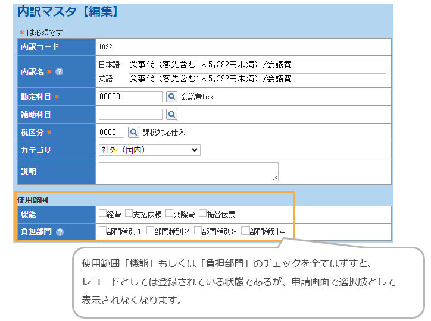Click the search icon beside 勘定科目 code
The height and width of the screenshot is (321, 431).
(x=171, y=96)
